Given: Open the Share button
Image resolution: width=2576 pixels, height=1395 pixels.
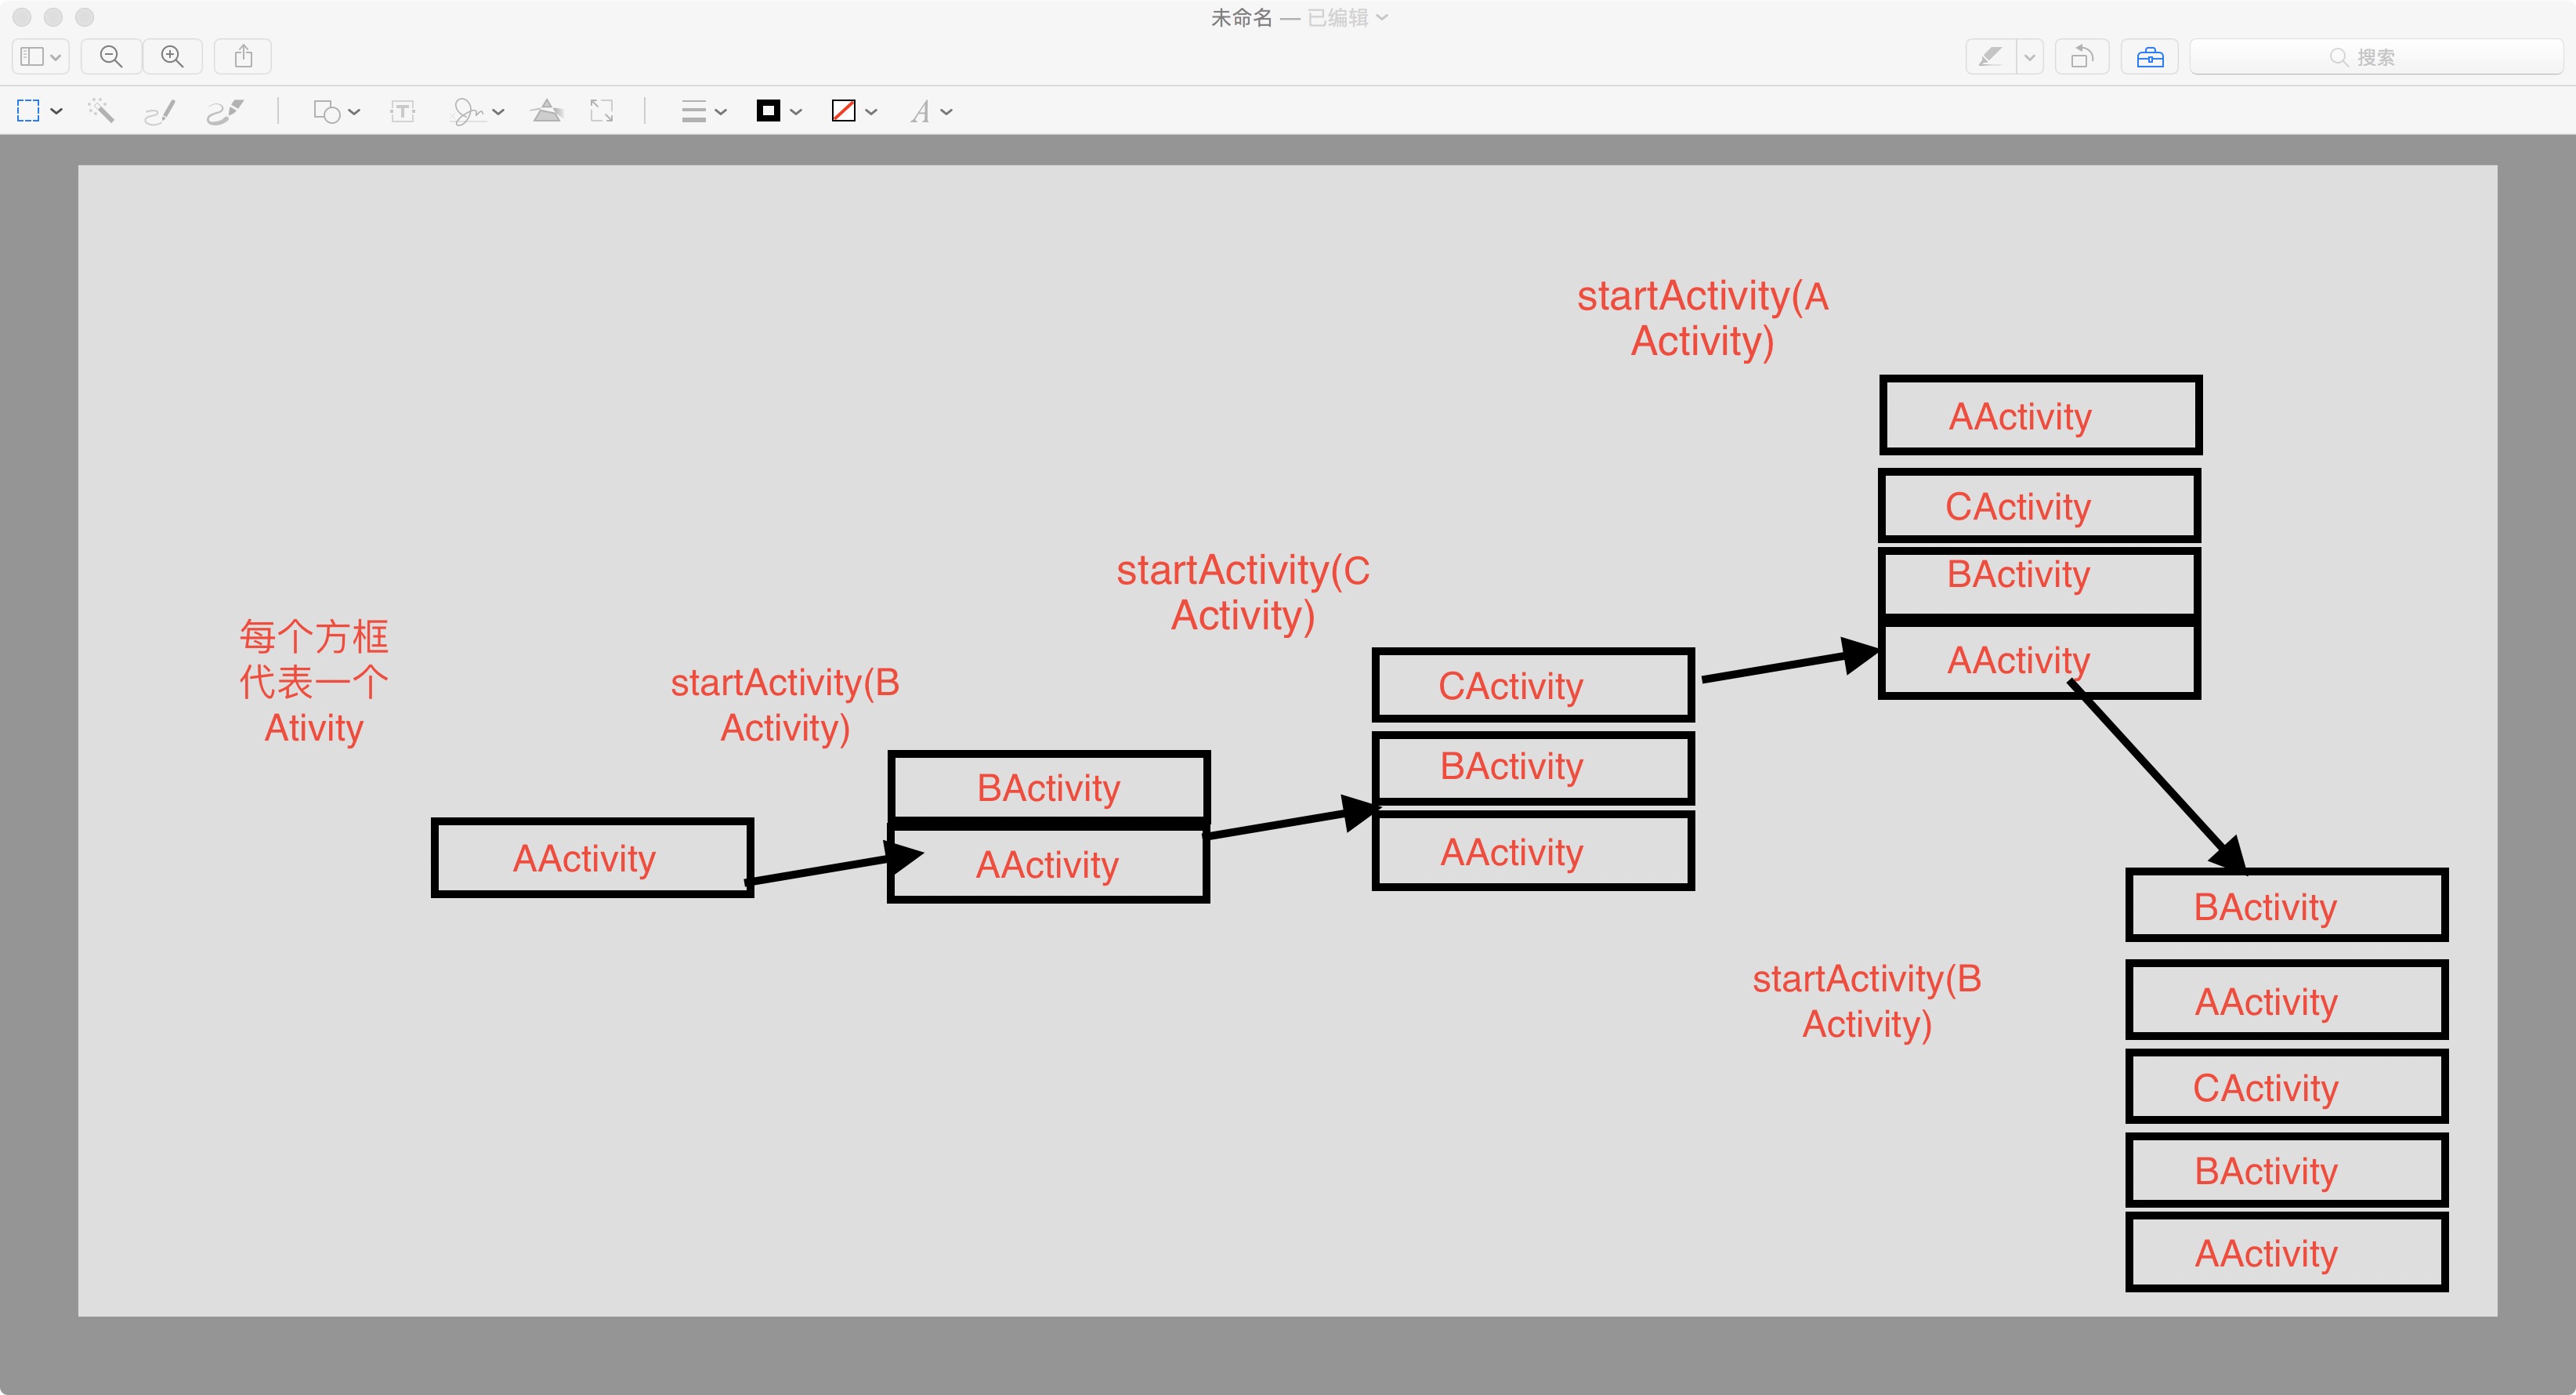Looking at the screenshot, I should point(243,57).
